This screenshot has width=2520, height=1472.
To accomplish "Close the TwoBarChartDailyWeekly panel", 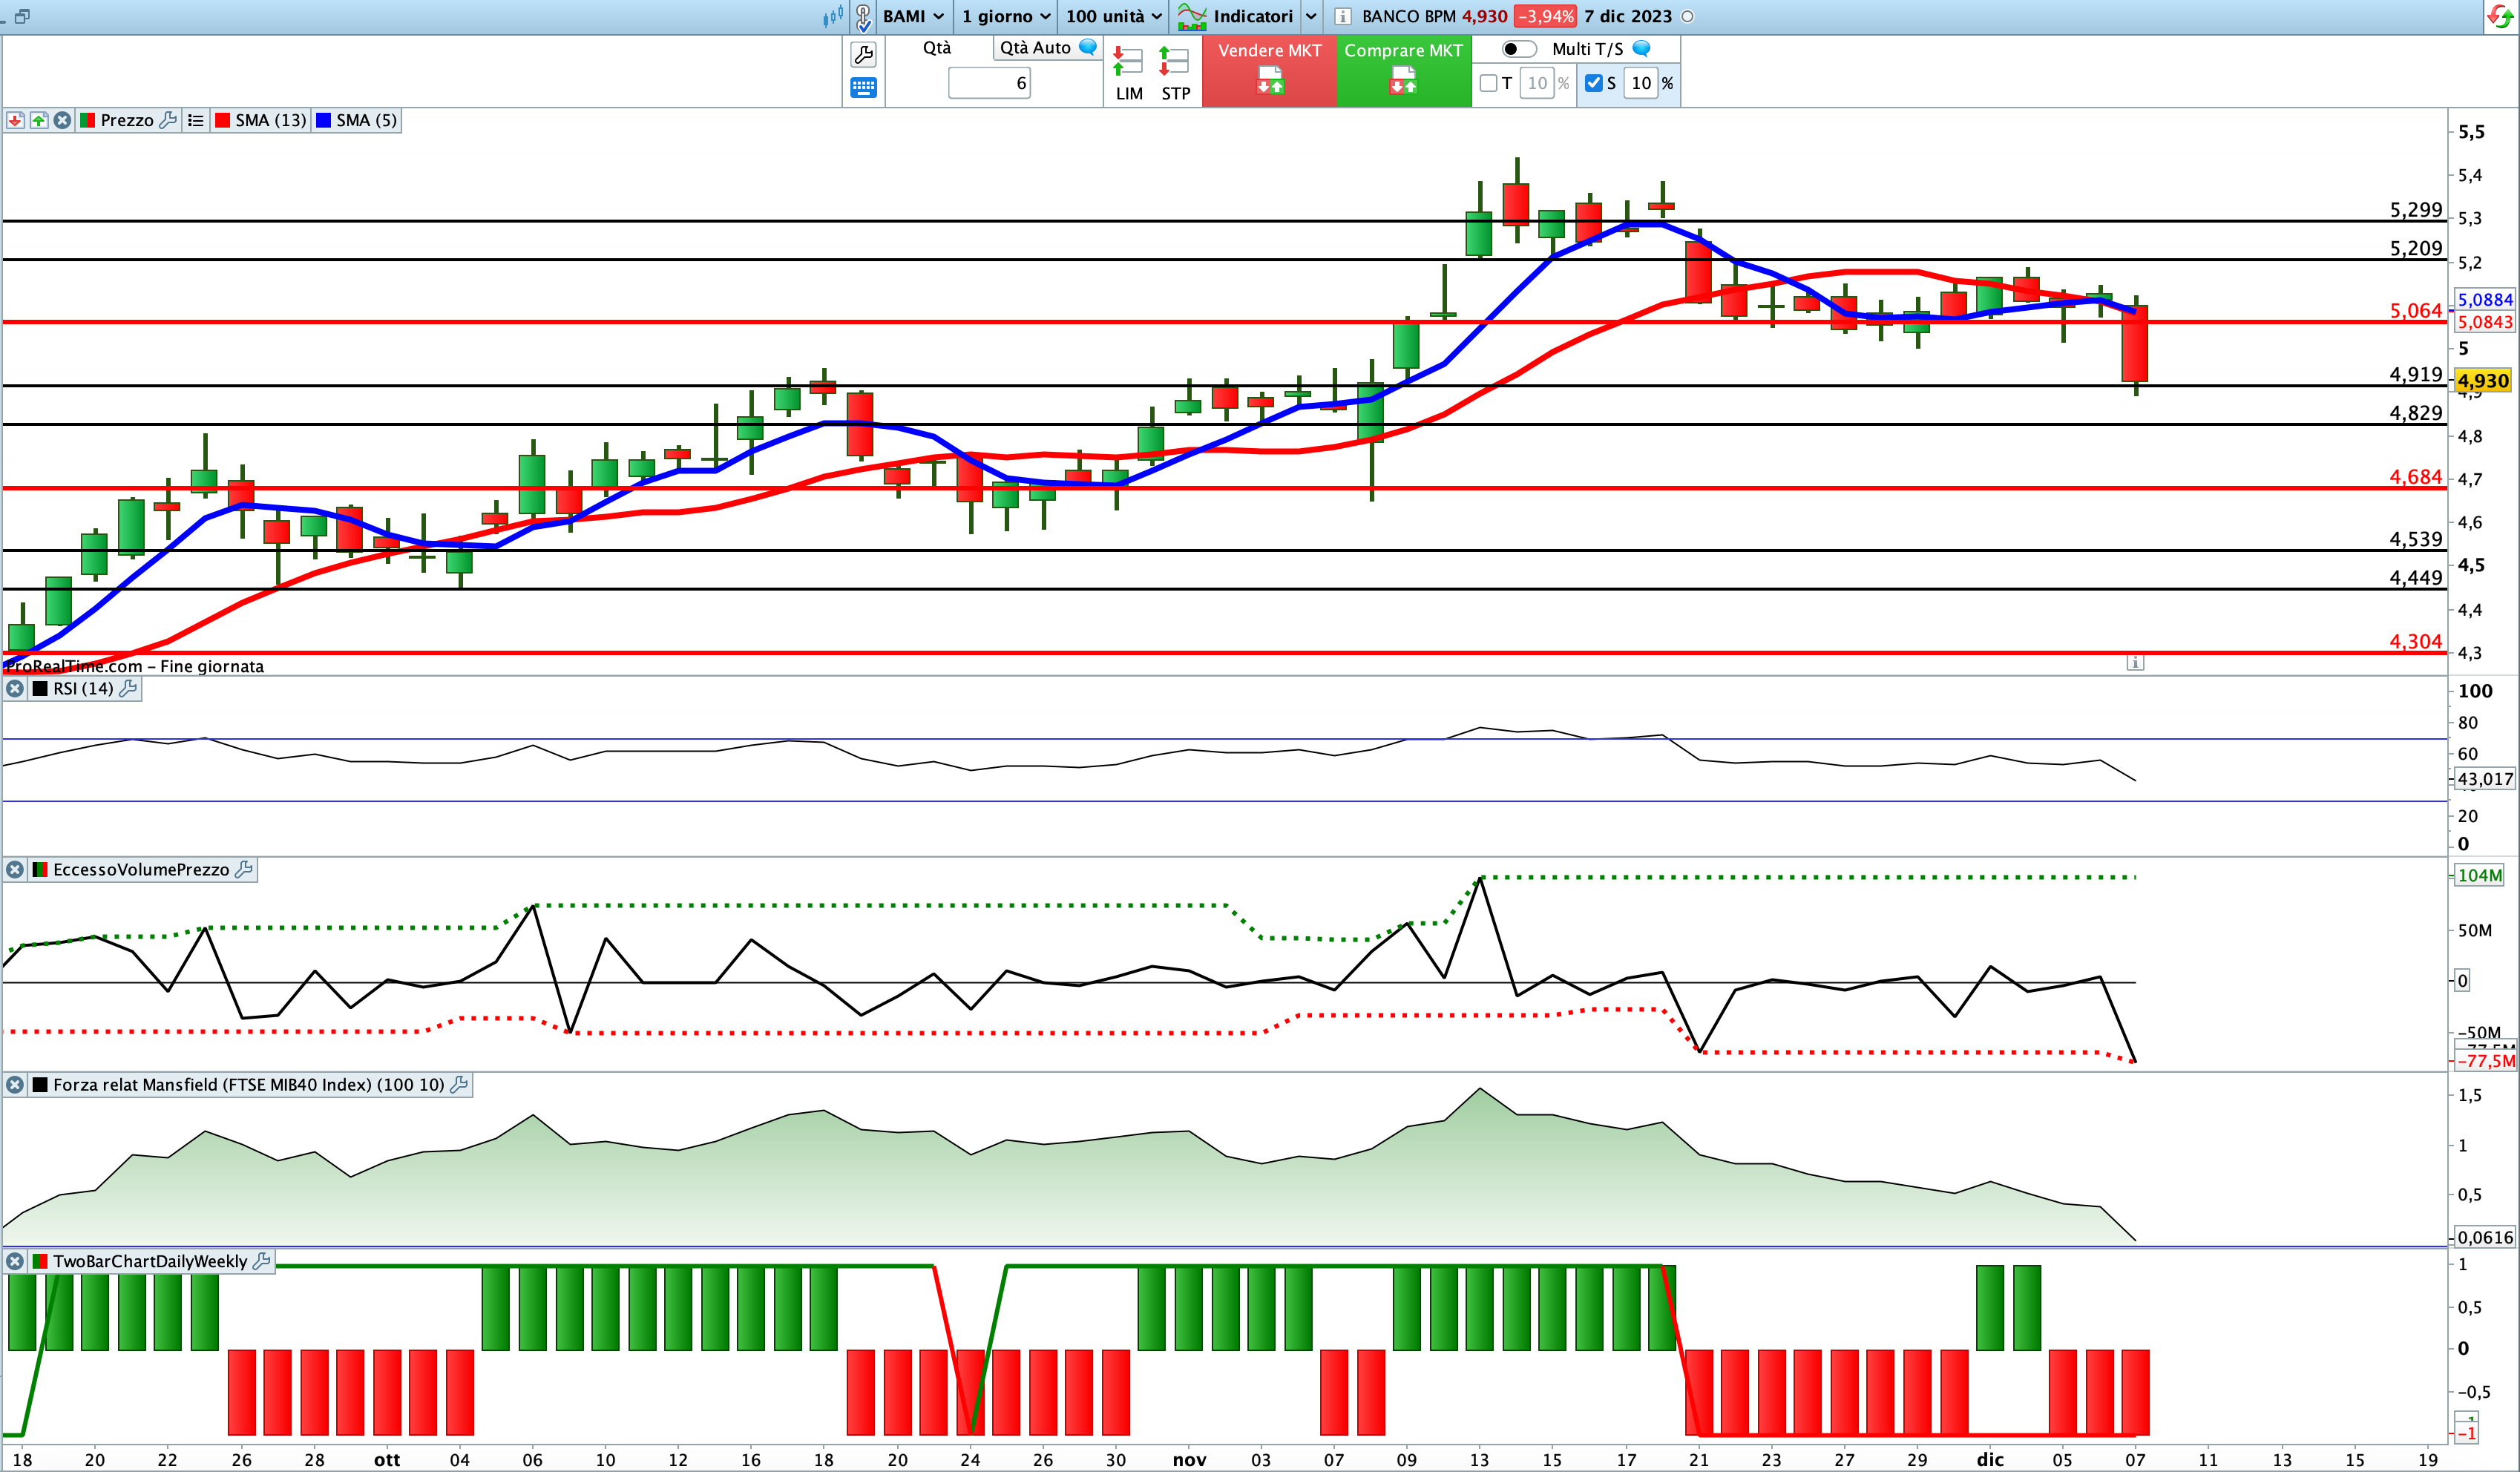I will (x=15, y=1261).
